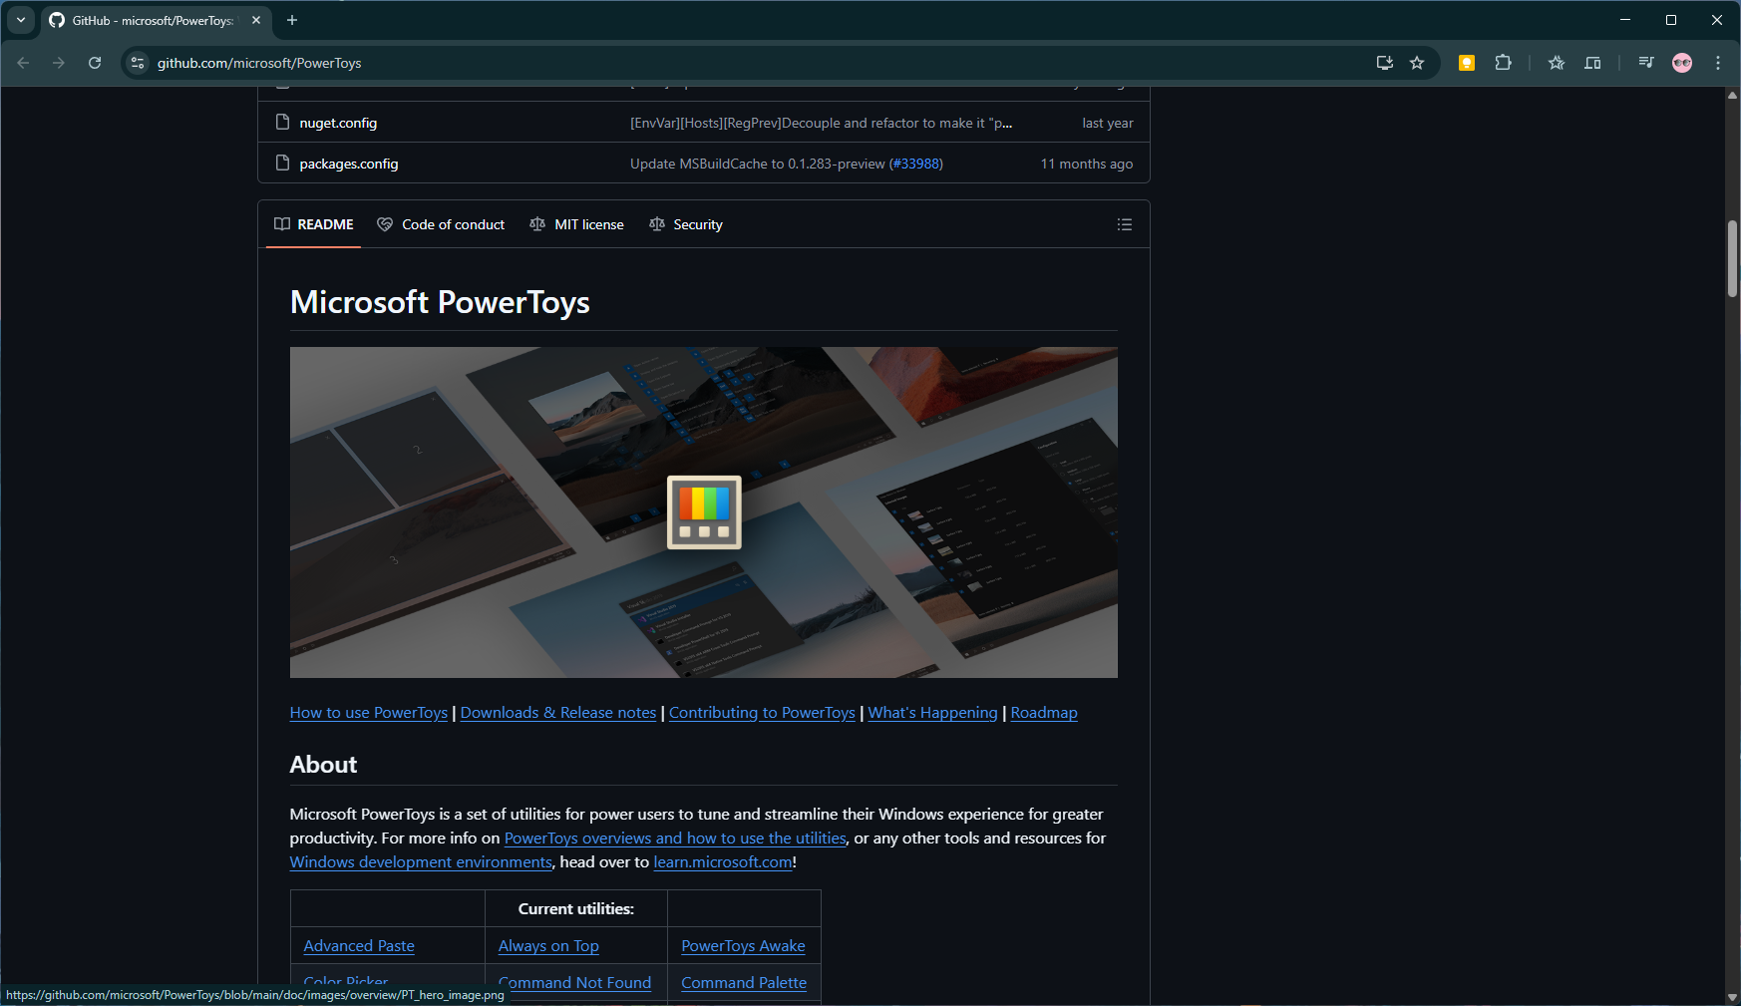Switch to the Security tab
This screenshot has width=1741, height=1006.
[686, 224]
